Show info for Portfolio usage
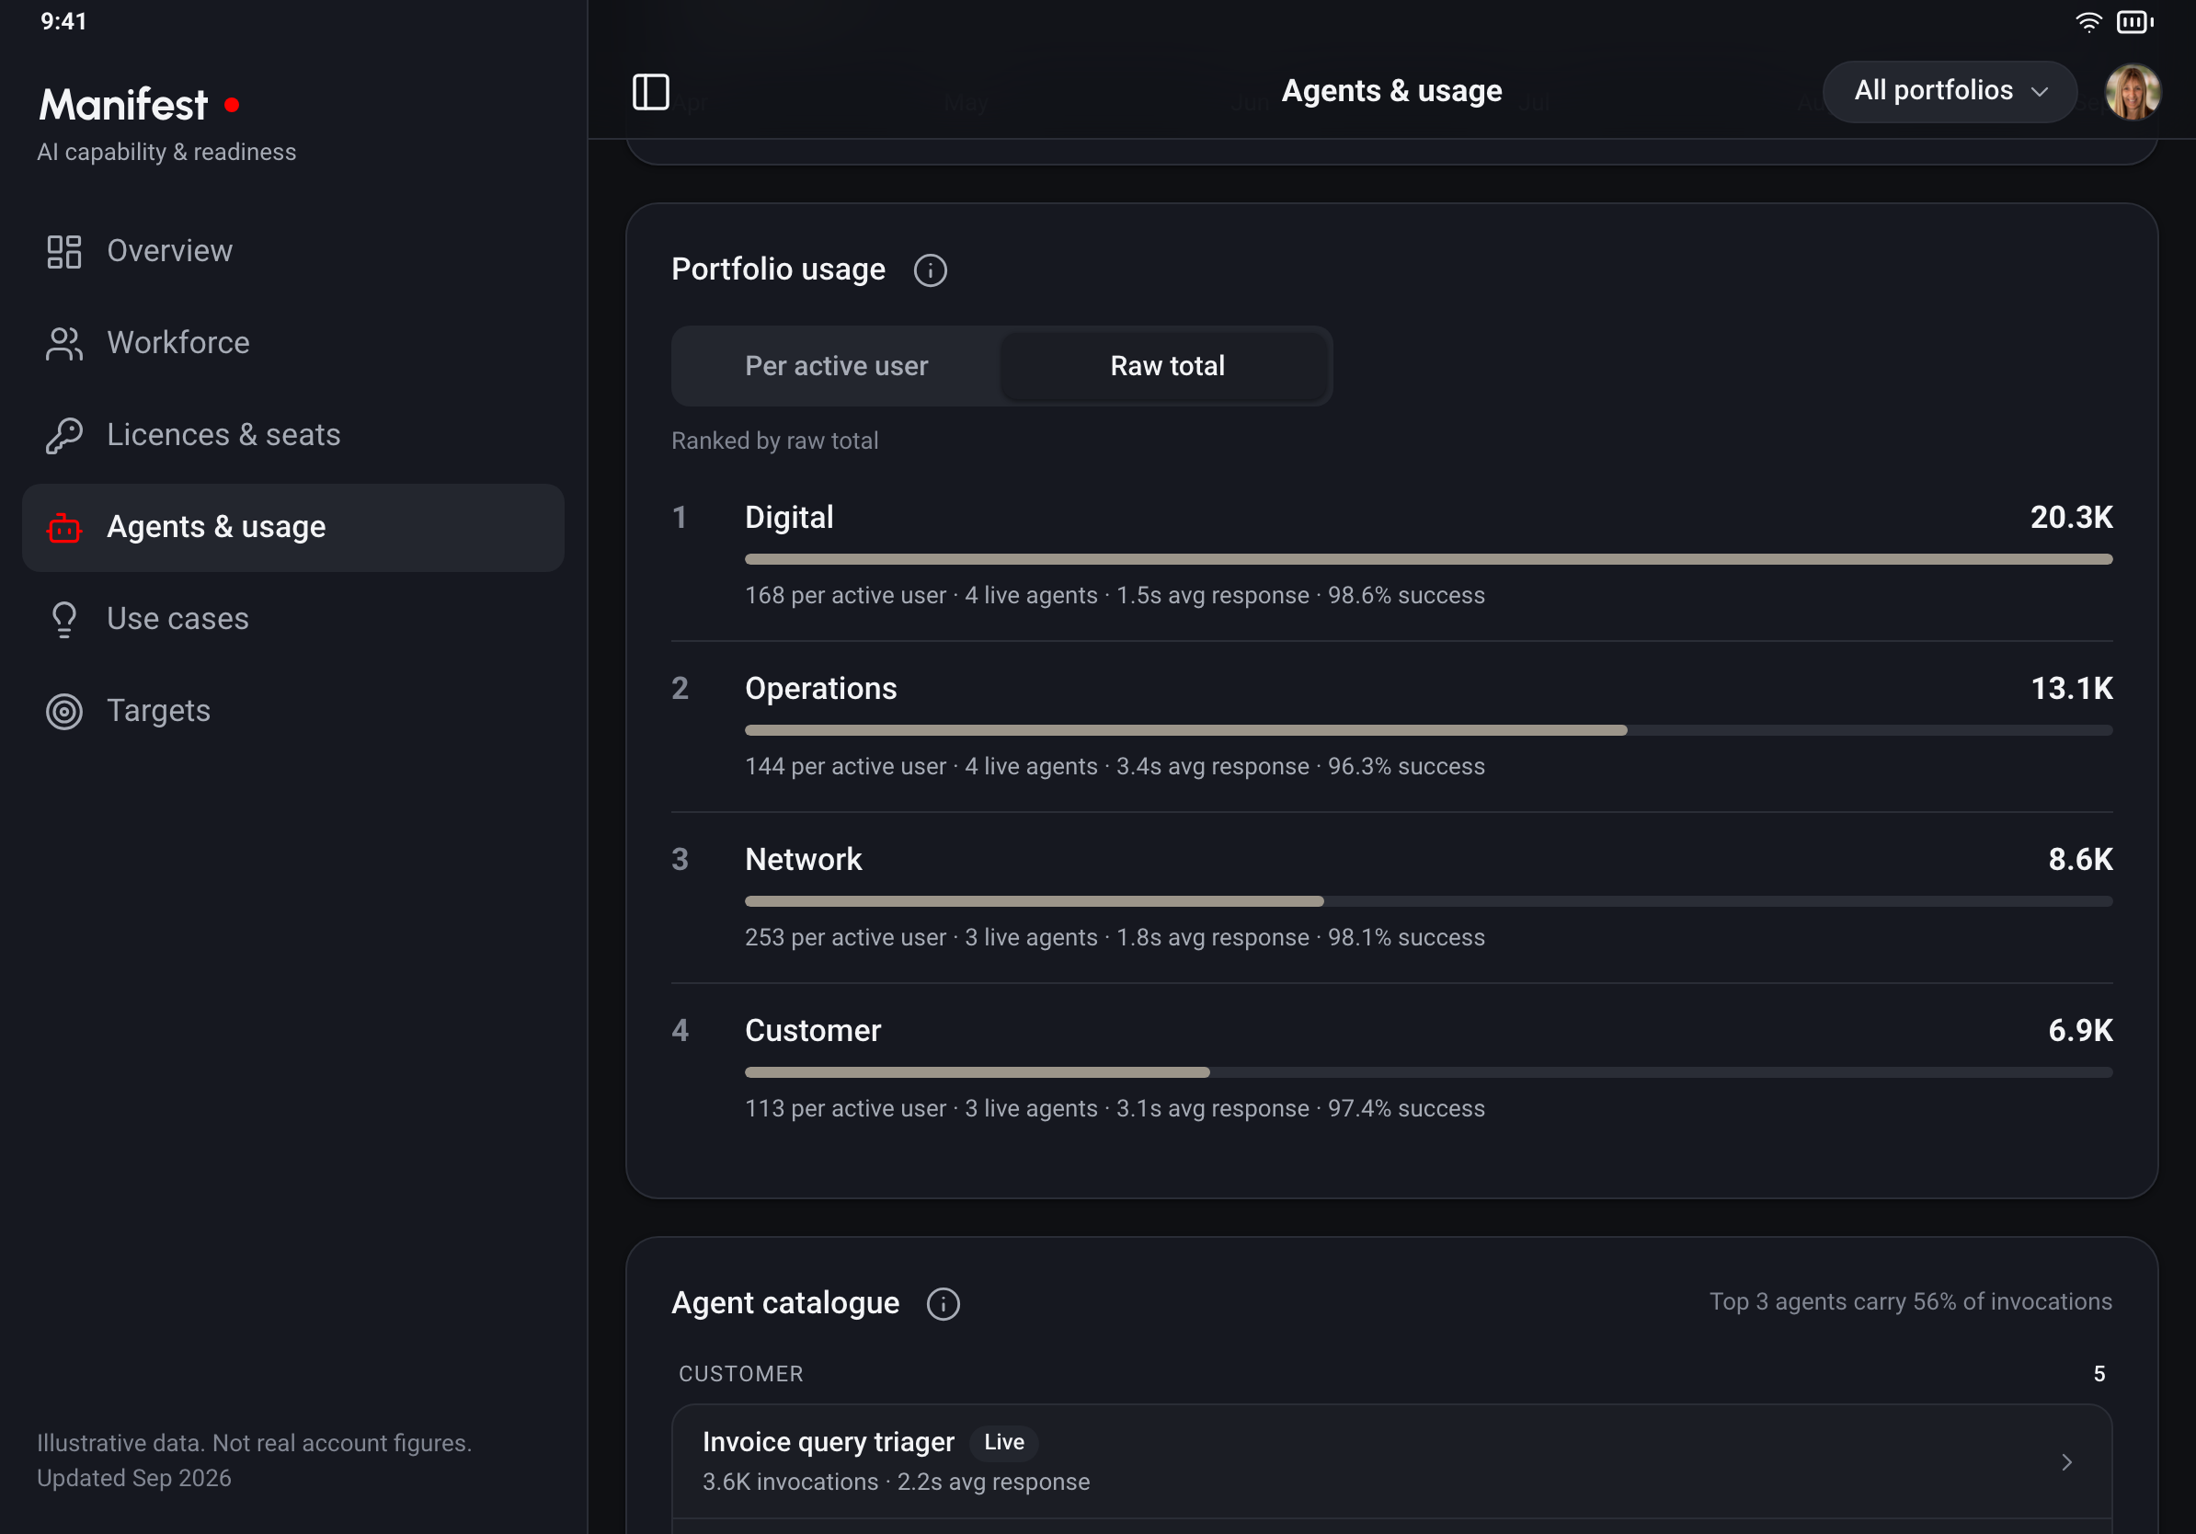Viewport: 2196px width, 1534px height. pos(930,270)
